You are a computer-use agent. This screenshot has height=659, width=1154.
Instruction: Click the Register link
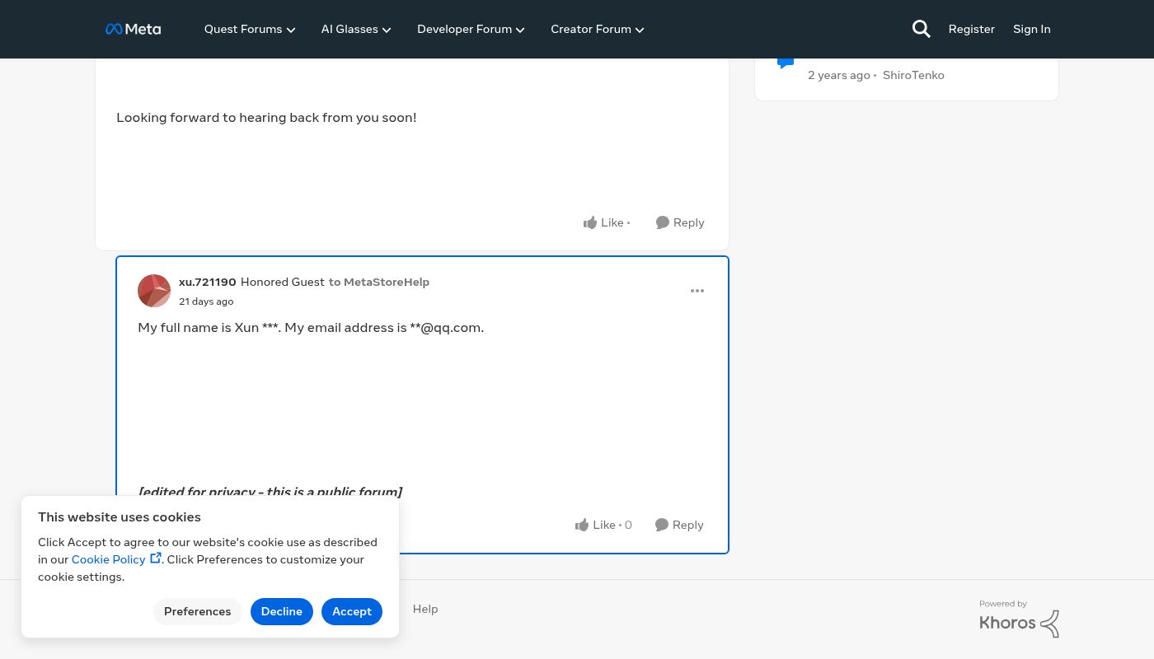tap(971, 29)
